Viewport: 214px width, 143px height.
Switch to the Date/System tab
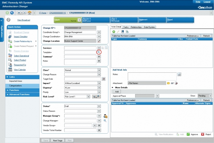(149, 27)
